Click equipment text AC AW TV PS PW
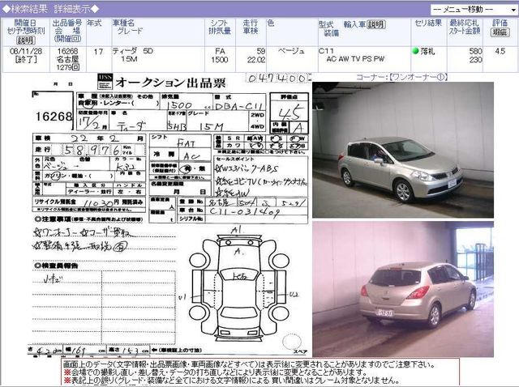 point(355,59)
